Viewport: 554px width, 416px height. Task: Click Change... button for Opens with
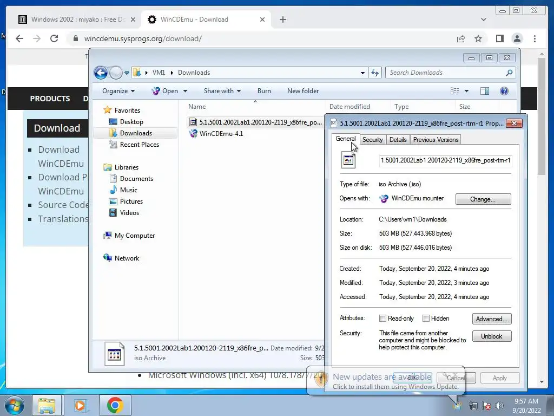pyautogui.click(x=483, y=199)
